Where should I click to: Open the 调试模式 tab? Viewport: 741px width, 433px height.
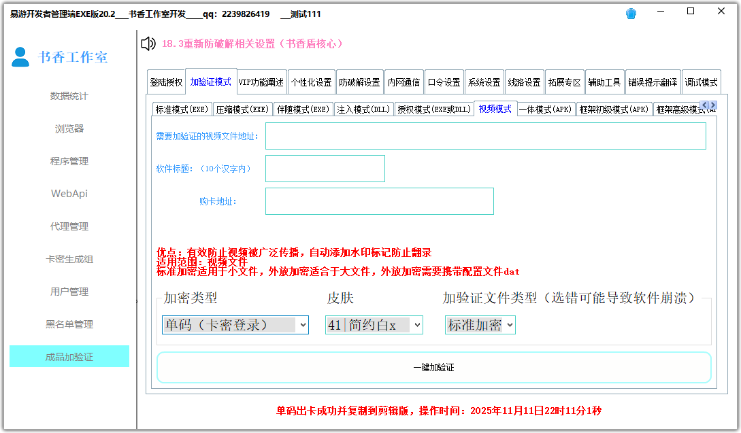coord(700,81)
